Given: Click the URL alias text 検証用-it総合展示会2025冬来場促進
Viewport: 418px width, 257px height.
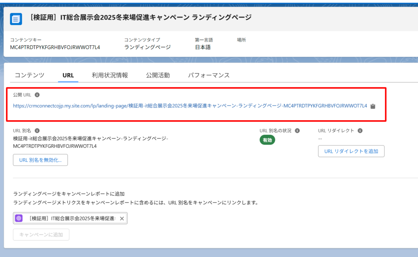Looking at the screenshot, I should point(91,142).
